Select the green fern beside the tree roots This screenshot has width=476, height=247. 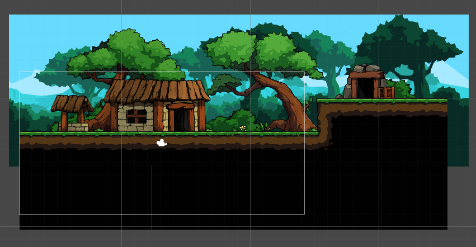pos(263,126)
